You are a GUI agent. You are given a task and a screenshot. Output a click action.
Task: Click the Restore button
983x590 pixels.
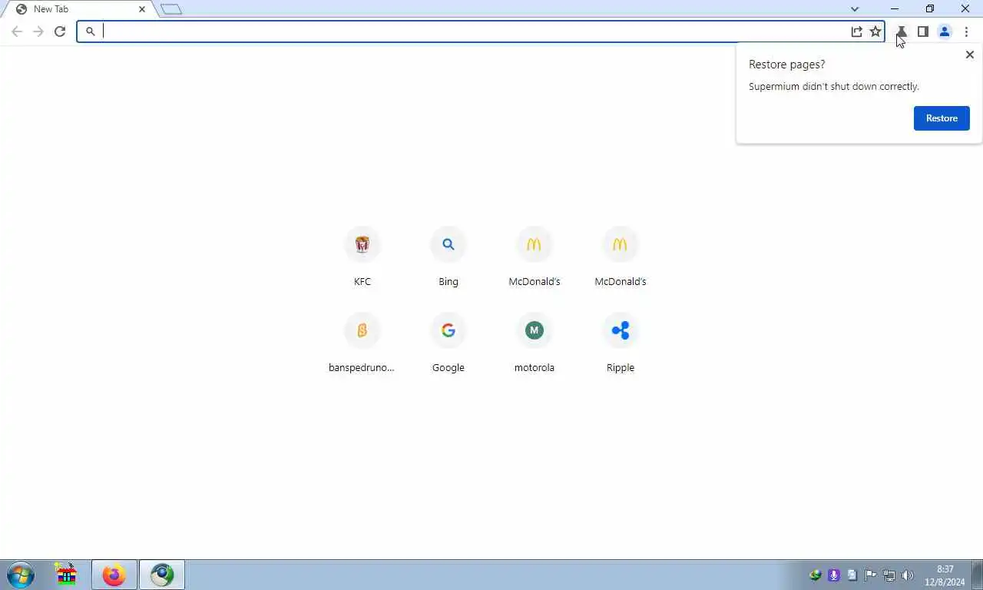[942, 118]
